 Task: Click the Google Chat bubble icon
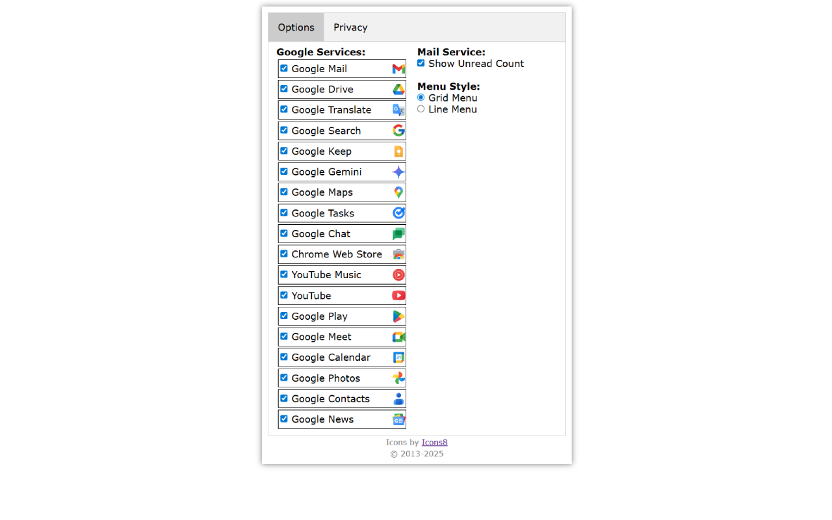click(398, 234)
